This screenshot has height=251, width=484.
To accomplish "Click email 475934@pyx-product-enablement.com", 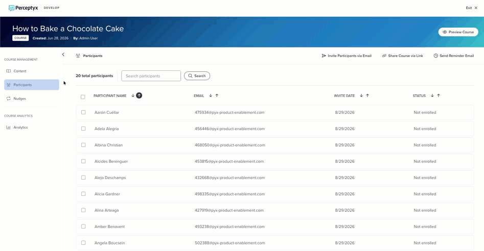I will point(229,112).
